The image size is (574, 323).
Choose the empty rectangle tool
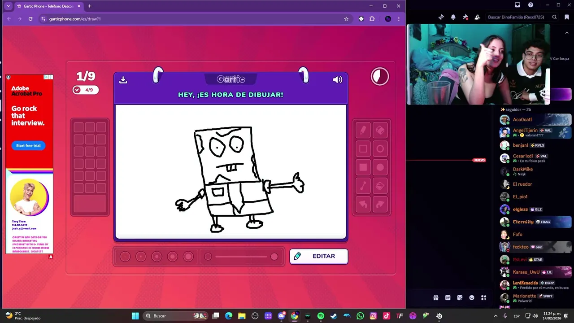[363, 148]
